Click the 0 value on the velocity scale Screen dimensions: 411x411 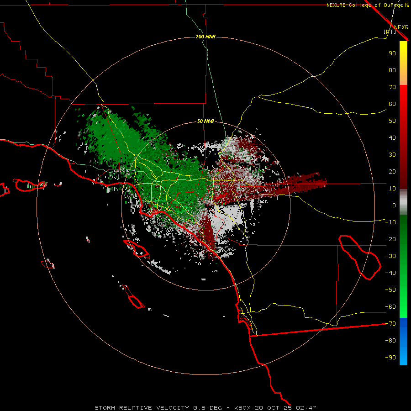[394, 205]
